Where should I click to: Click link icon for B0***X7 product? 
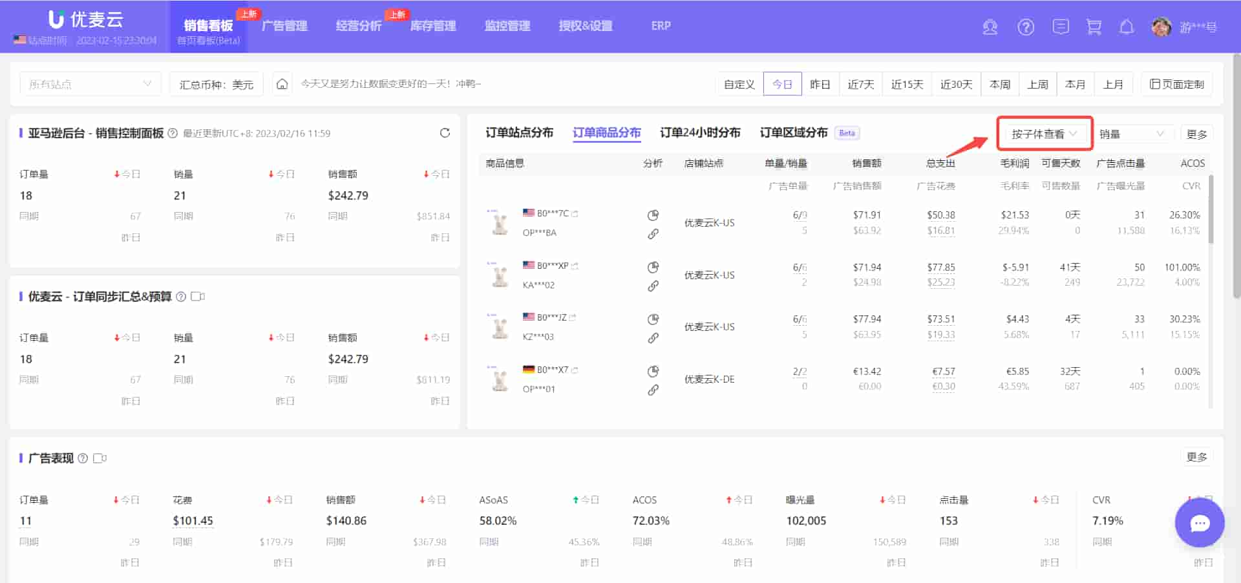653,390
